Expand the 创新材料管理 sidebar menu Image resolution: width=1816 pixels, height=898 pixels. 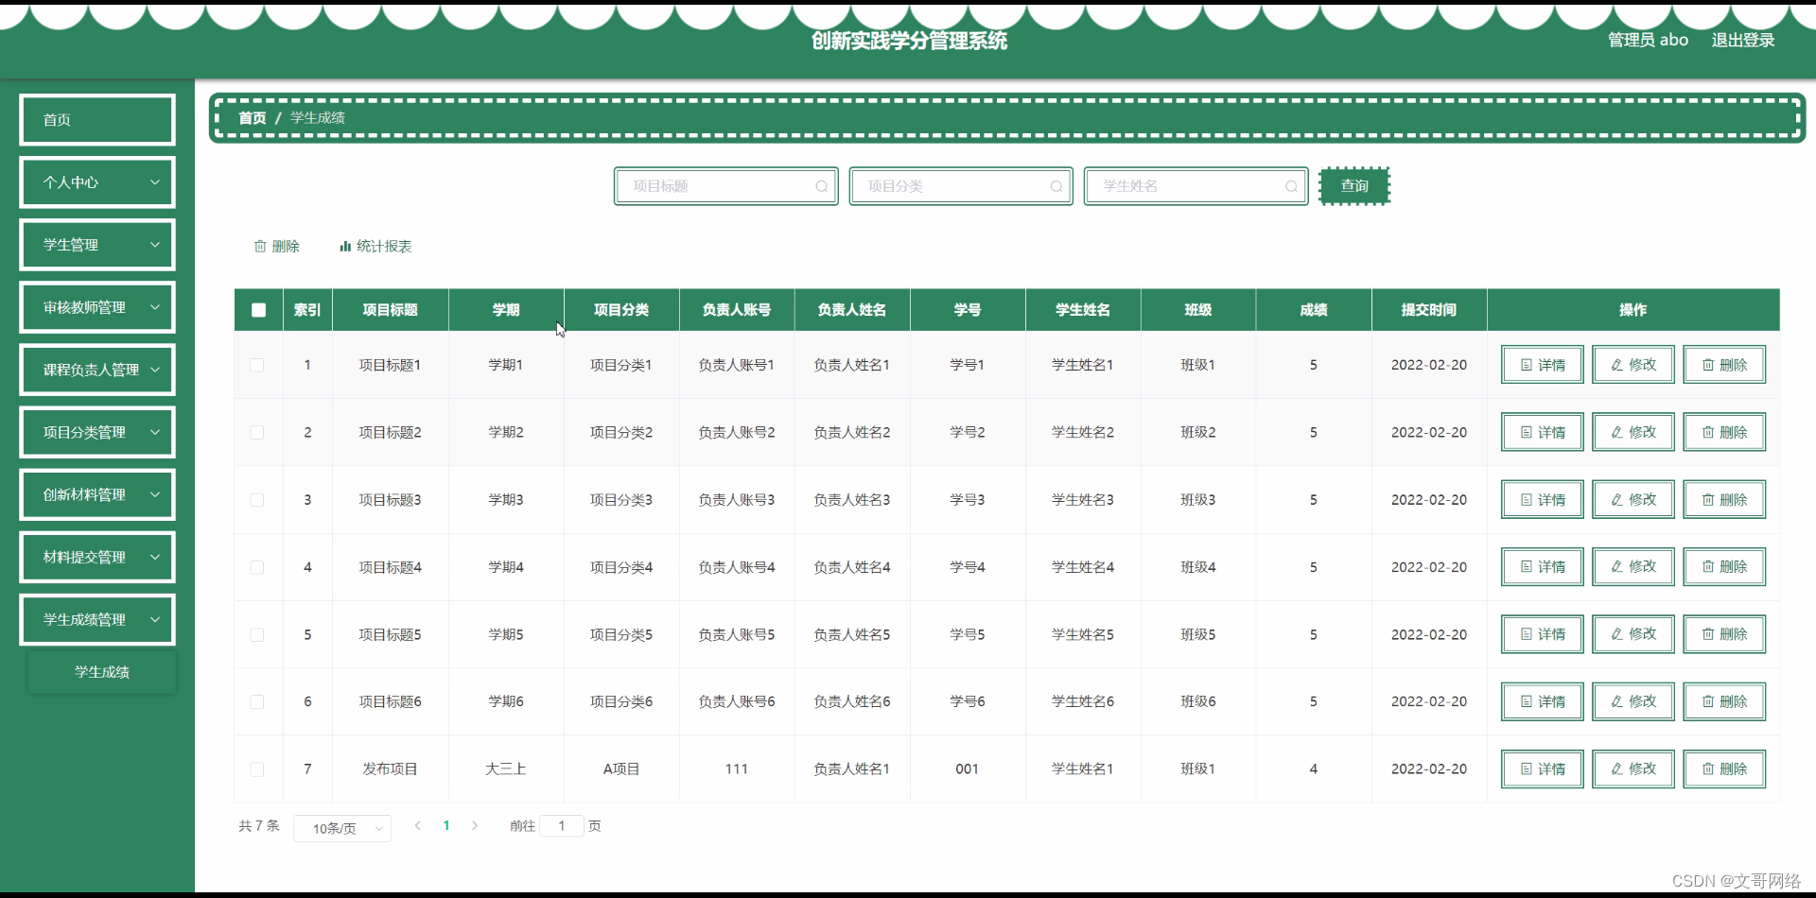(97, 494)
